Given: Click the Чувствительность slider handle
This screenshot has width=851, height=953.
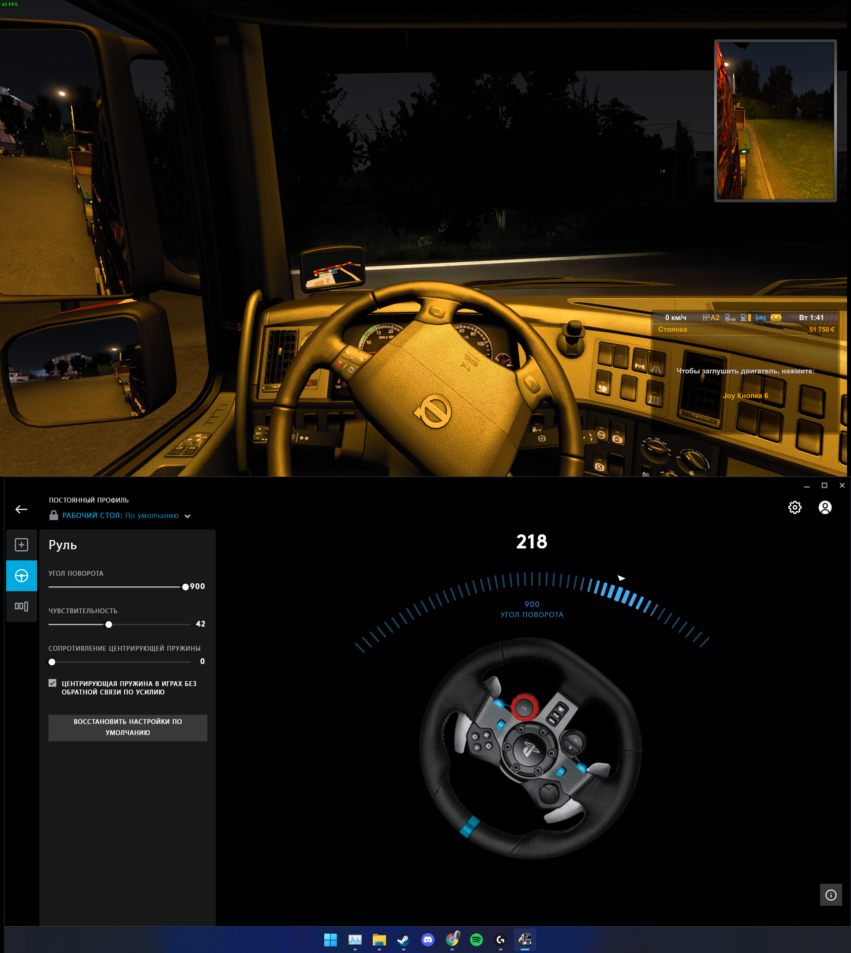Looking at the screenshot, I should pyautogui.click(x=109, y=624).
